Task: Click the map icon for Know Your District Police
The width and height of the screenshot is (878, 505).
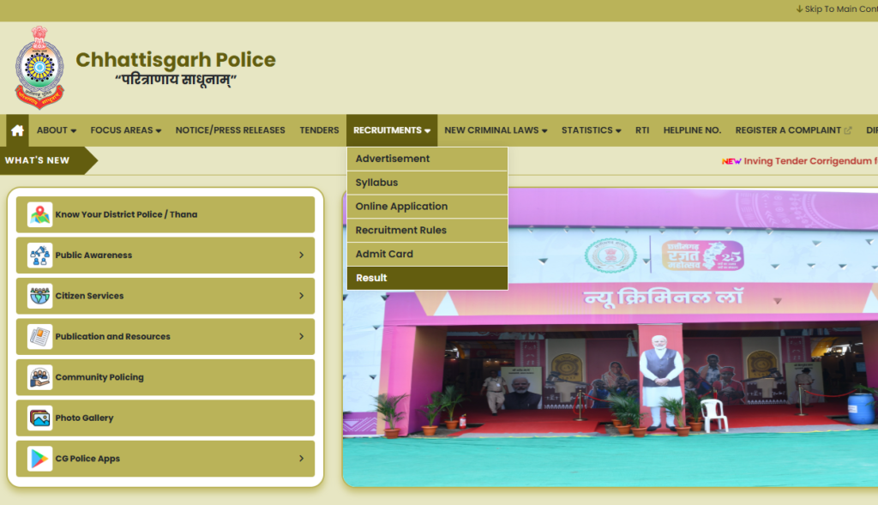Action: point(39,214)
